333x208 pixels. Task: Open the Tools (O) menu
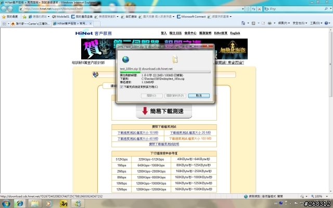316,23
